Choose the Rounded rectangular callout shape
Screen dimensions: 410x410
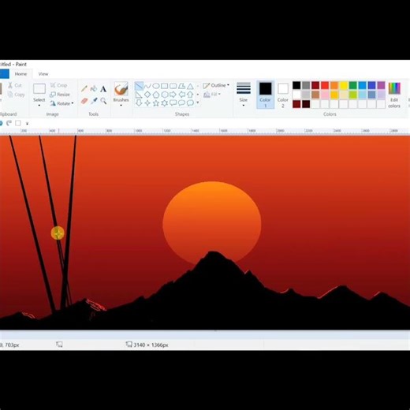pos(173,103)
